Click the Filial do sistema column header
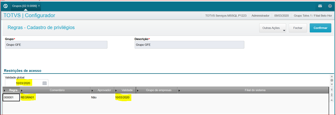Viewport: 336px width, 115px height. coord(253,90)
